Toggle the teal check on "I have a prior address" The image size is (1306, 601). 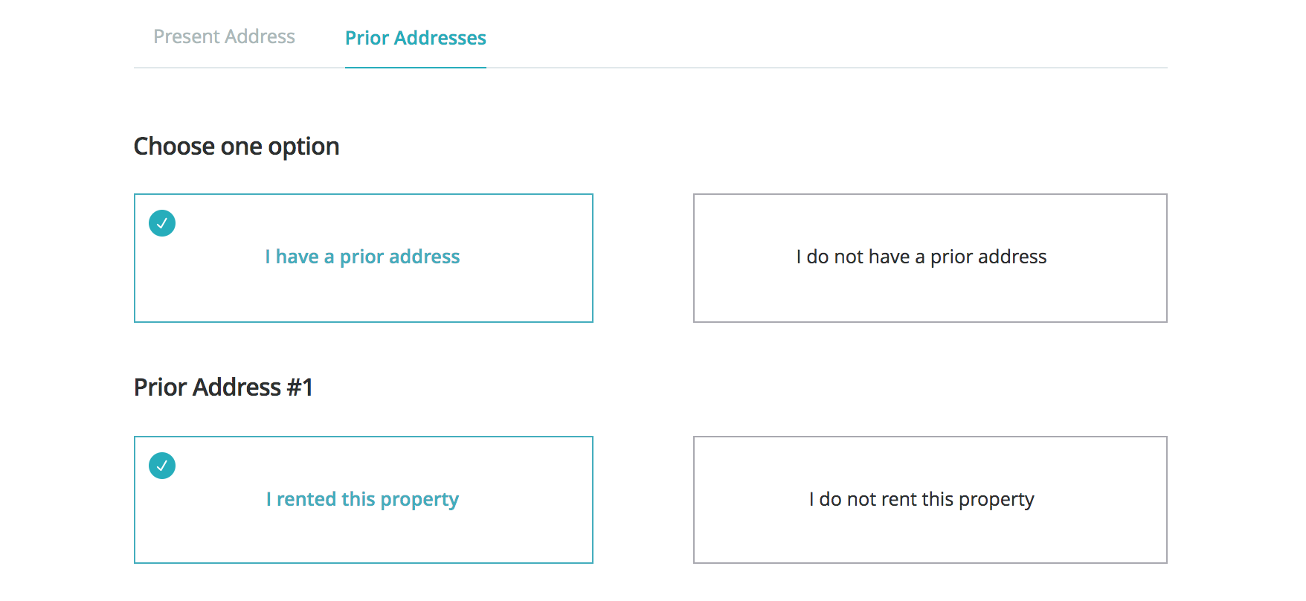[162, 223]
